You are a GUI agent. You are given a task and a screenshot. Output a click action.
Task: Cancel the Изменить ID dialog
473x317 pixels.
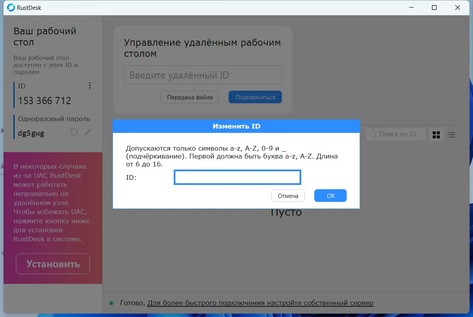pos(288,195)
